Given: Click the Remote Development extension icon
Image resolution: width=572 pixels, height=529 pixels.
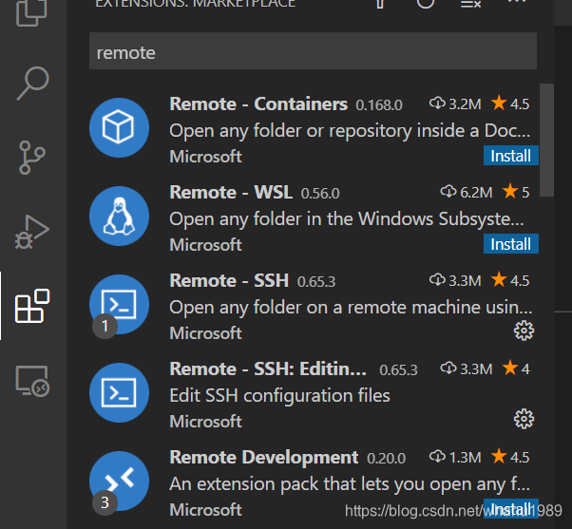Looking at the screenshot, I should tap(119, 481).
